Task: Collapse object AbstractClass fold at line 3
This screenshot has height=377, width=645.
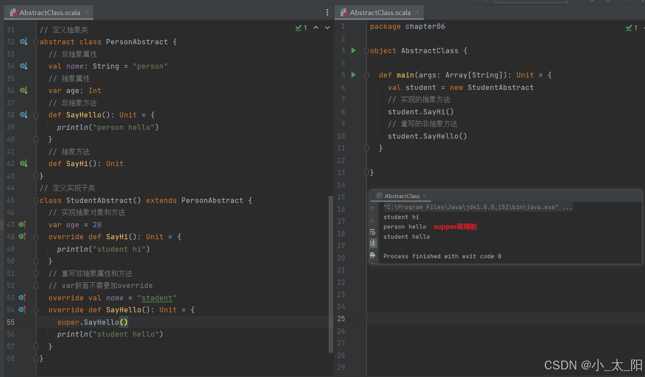Action: coord(366,51)
